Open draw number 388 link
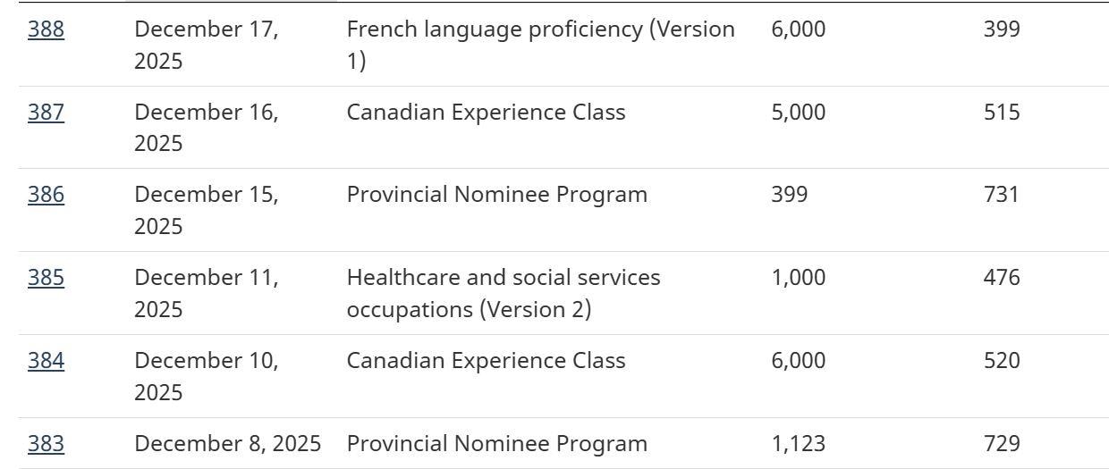 [46, 29]
